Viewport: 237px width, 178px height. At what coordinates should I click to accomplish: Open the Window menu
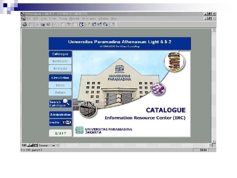click(x=104, y=18)
